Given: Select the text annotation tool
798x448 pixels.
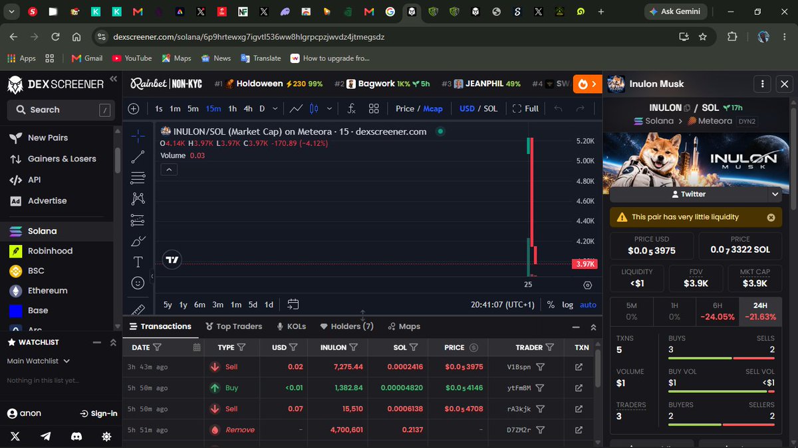Looking at the screenshot, I should point(138,261).
